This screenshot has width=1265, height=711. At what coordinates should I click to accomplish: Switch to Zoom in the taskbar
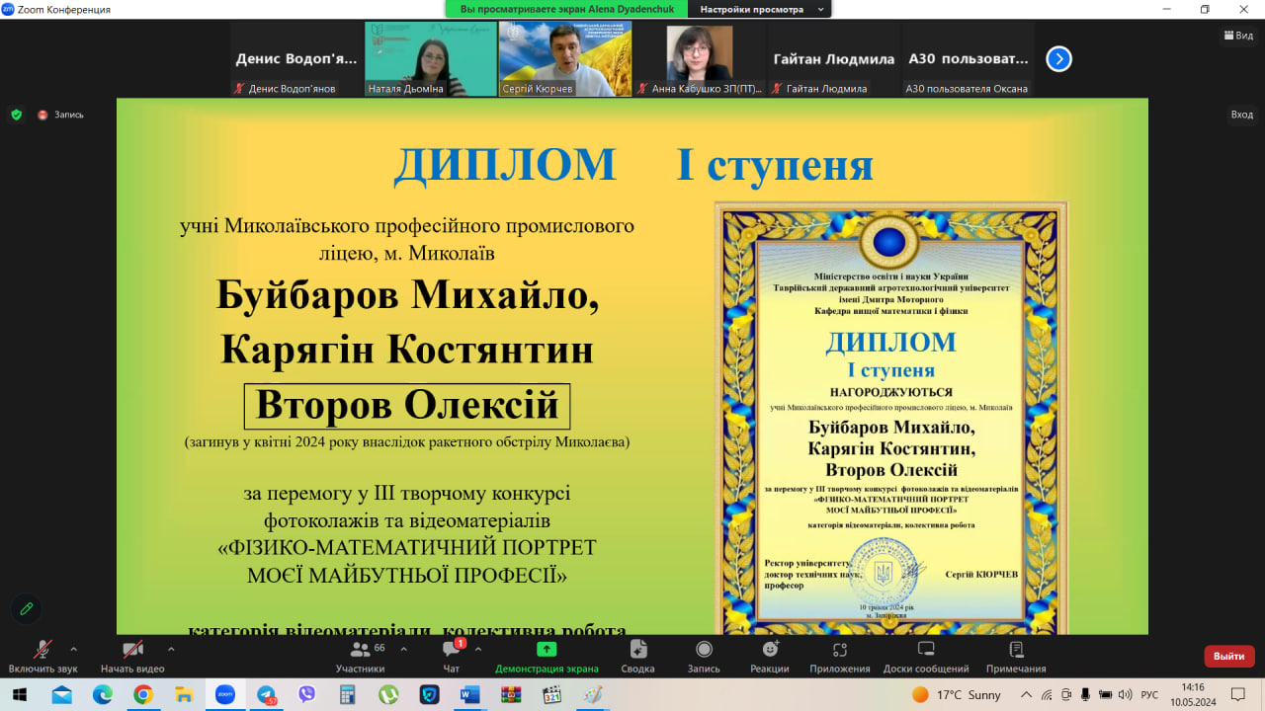pos(224,695)
